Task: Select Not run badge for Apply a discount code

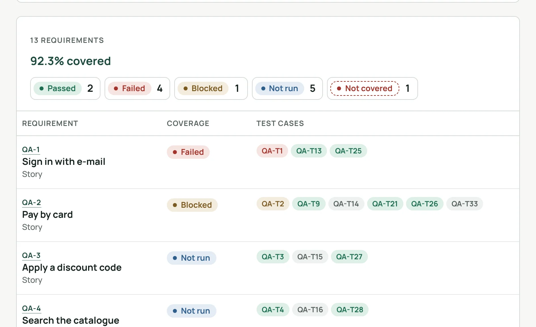Action: pos(192,258)
